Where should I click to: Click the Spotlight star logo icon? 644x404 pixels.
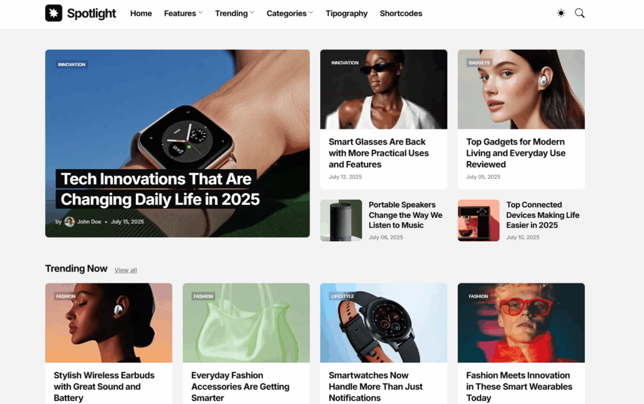point(54,13)
